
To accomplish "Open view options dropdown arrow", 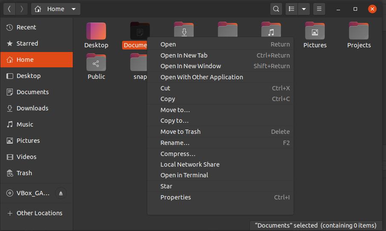I will click(304, 9).
